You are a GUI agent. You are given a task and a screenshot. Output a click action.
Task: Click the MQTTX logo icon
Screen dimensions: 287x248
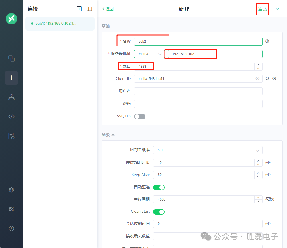point(11,19)
